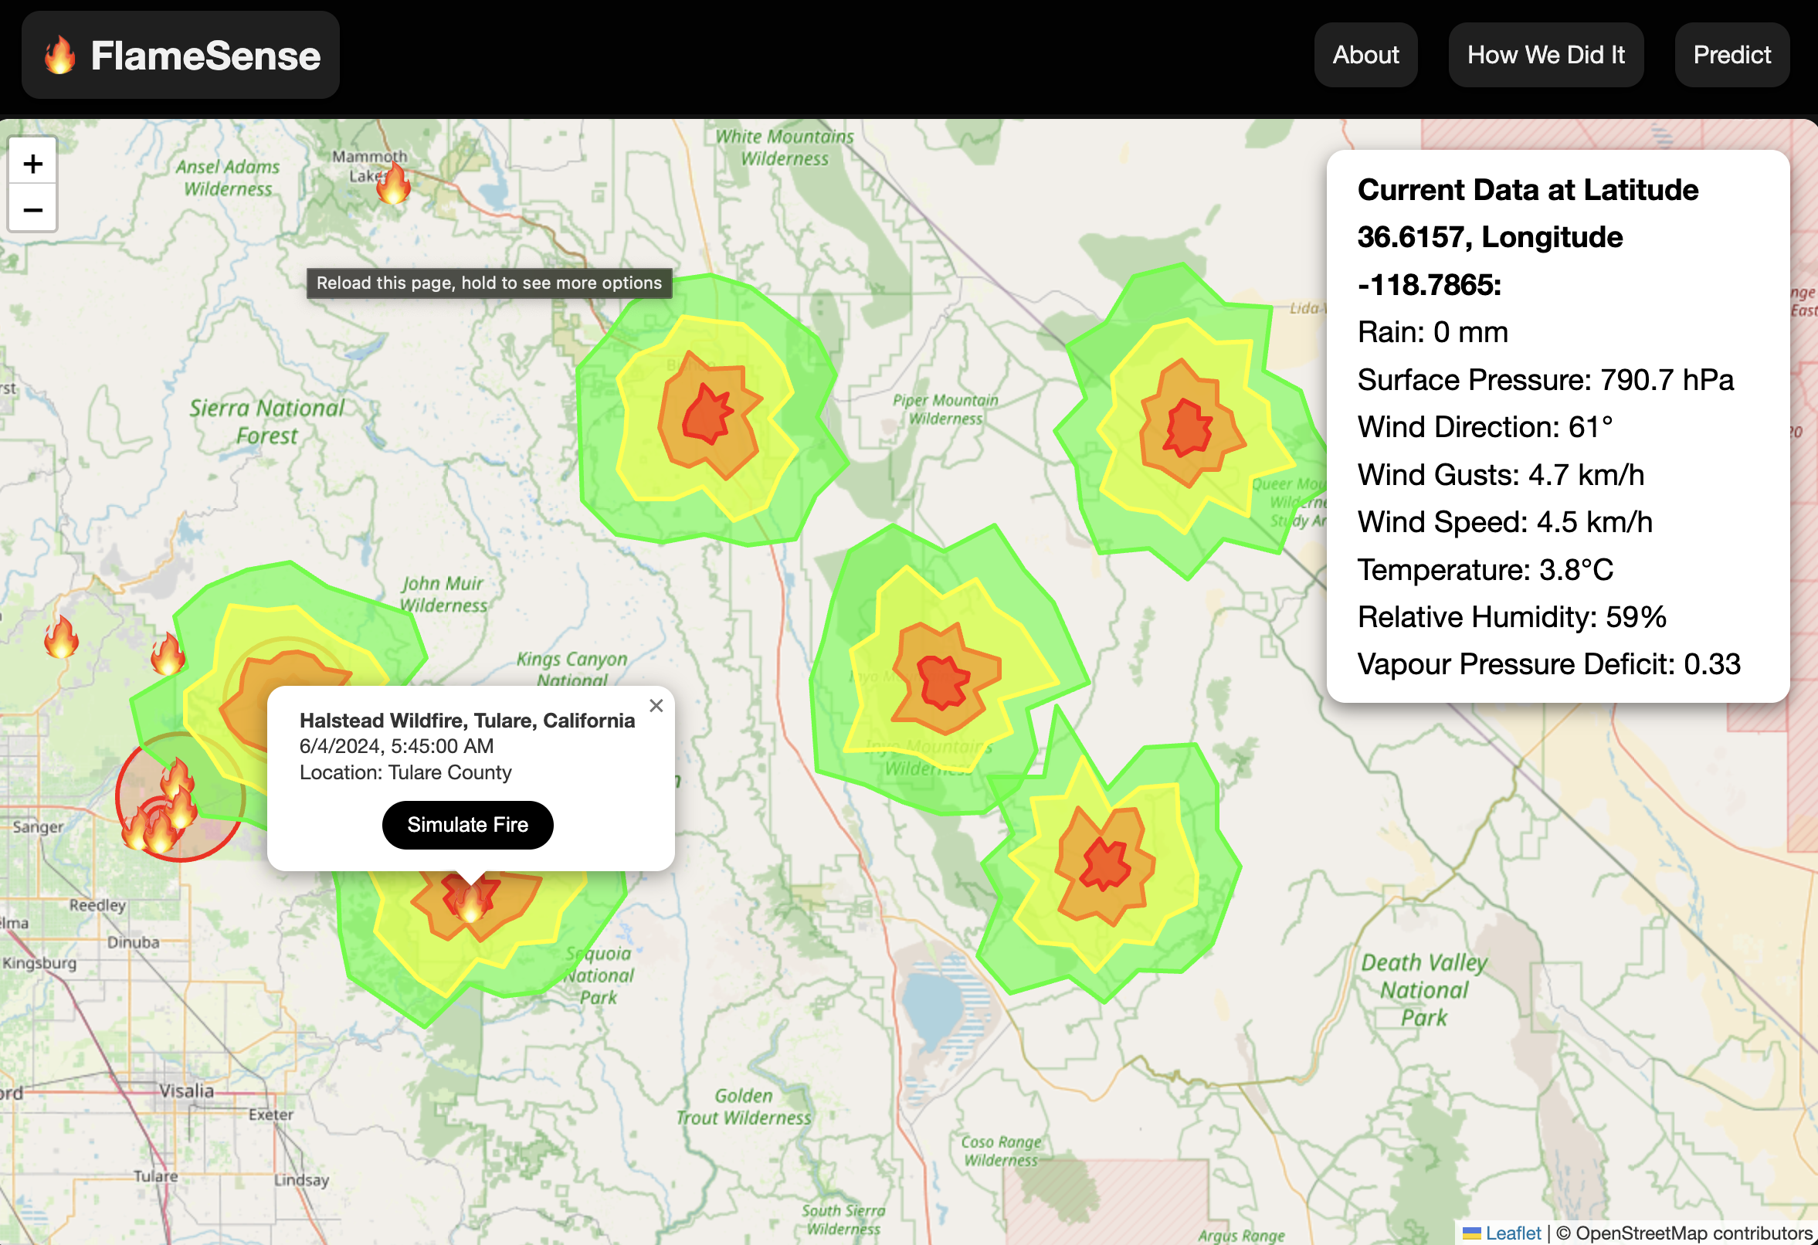Click the fire marker west of Sanger hills
The width and height of the screenshot is (1818, 1245).
click(61, 637)
